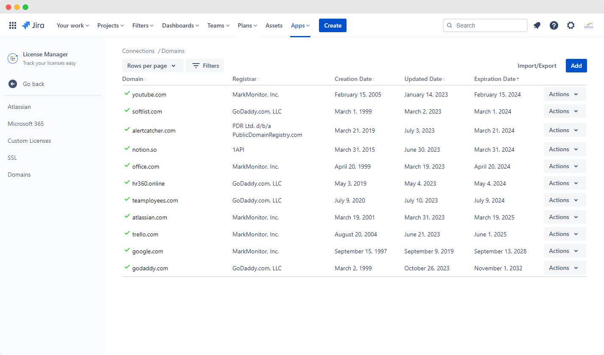Screen dimensions: 604x355
Task: Click the Softlist profile avatar
Action: [589, 25]
